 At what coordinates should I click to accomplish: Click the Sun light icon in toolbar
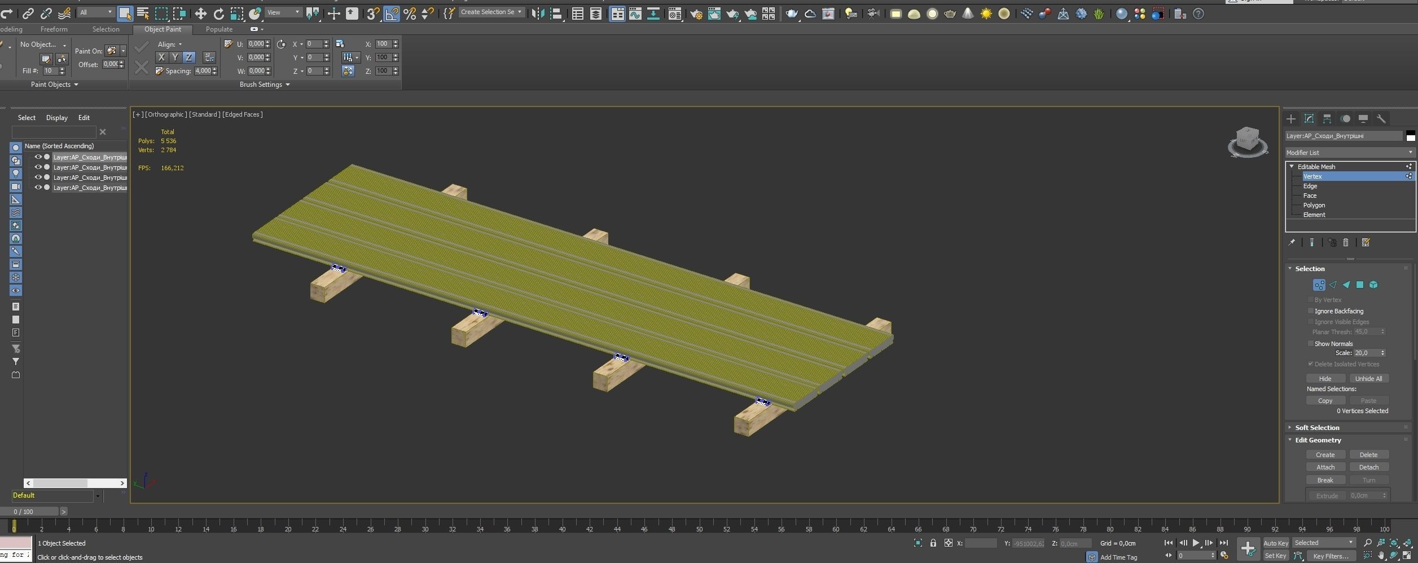[986, 14]
